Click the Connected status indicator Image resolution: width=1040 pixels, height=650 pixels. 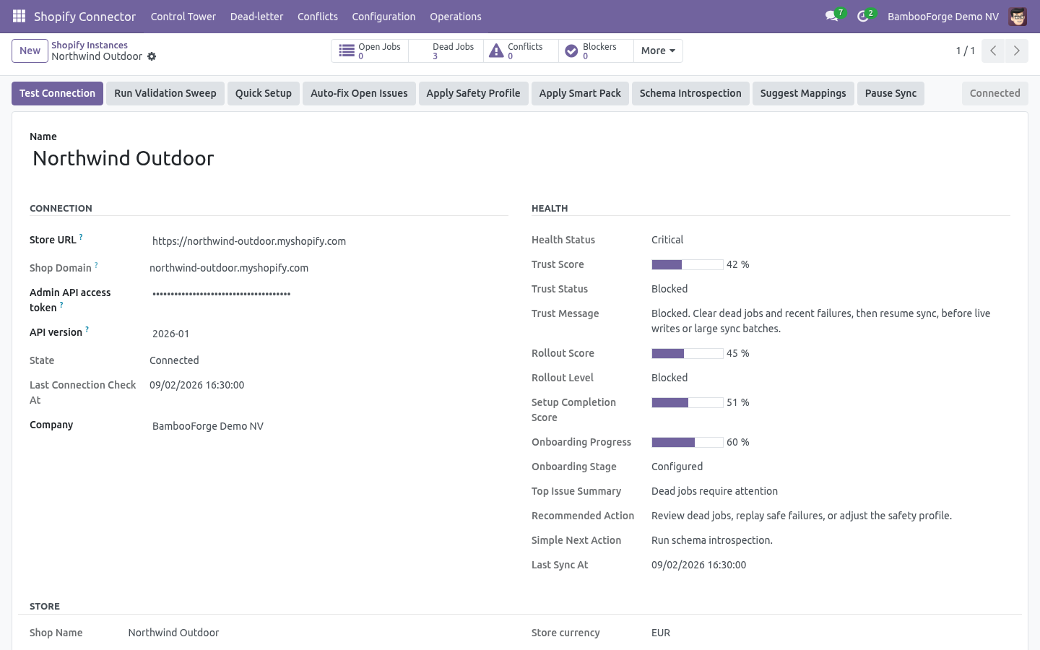pyautogui.click(x=994, y=93)
